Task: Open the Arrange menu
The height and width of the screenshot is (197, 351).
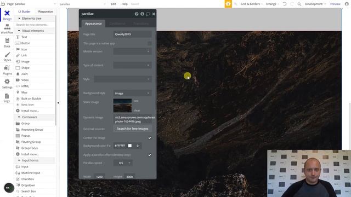Action: [272, 4]
